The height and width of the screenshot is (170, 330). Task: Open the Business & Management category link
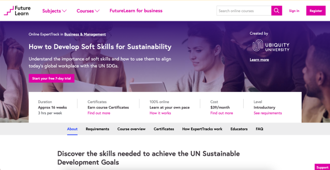85,34
